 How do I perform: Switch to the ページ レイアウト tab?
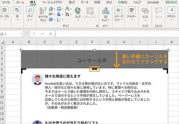point(52,2)
